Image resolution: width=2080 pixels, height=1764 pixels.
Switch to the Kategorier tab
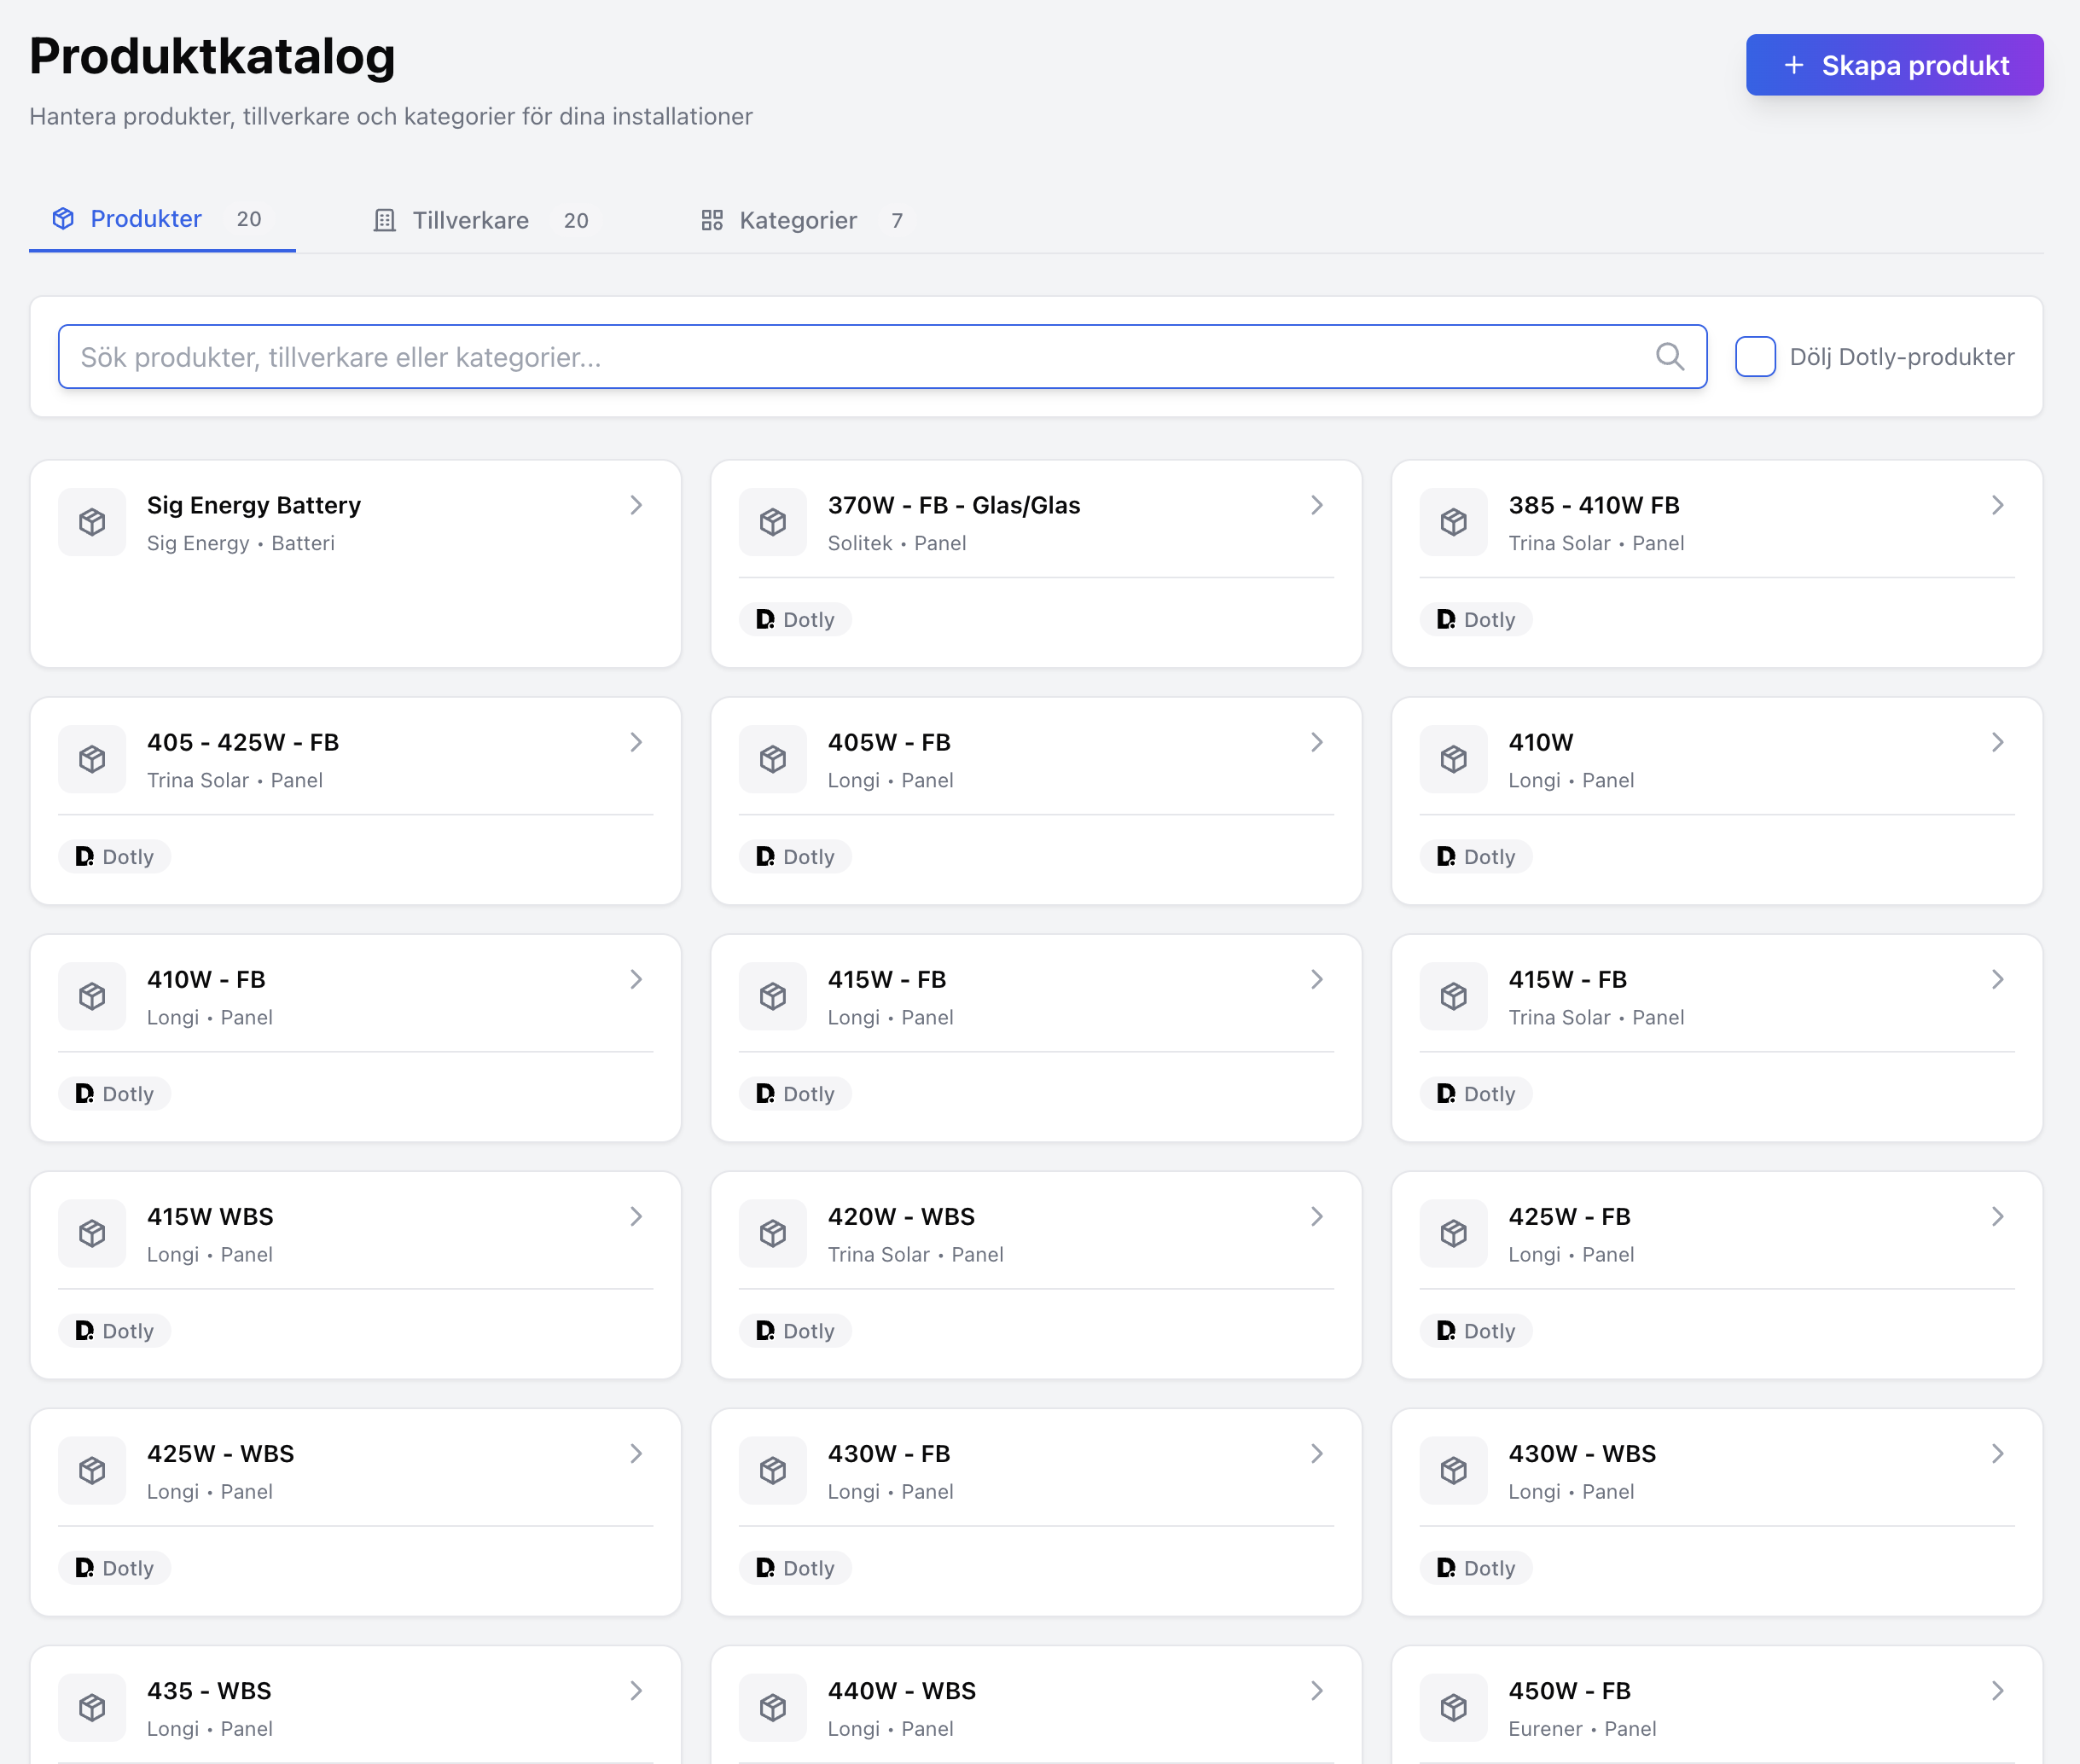tap(797, 220)
